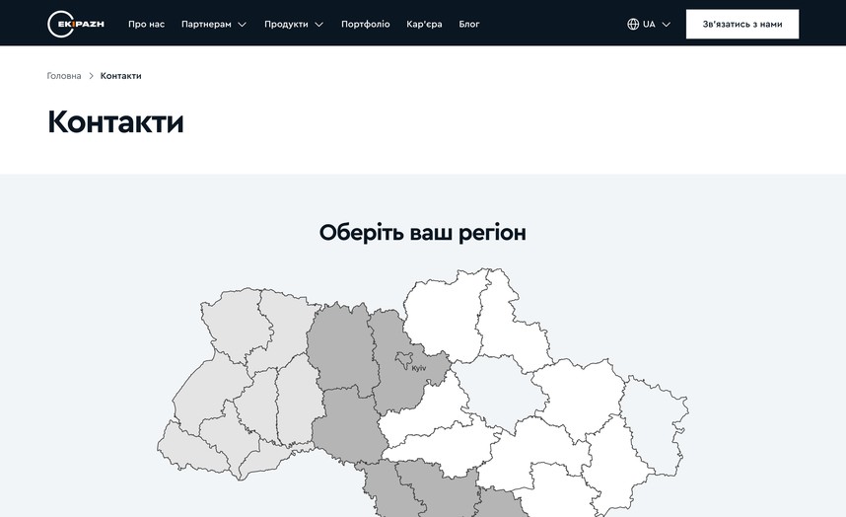
Task: Select the small Kyiv city outline on map
Action: (404, 359)
